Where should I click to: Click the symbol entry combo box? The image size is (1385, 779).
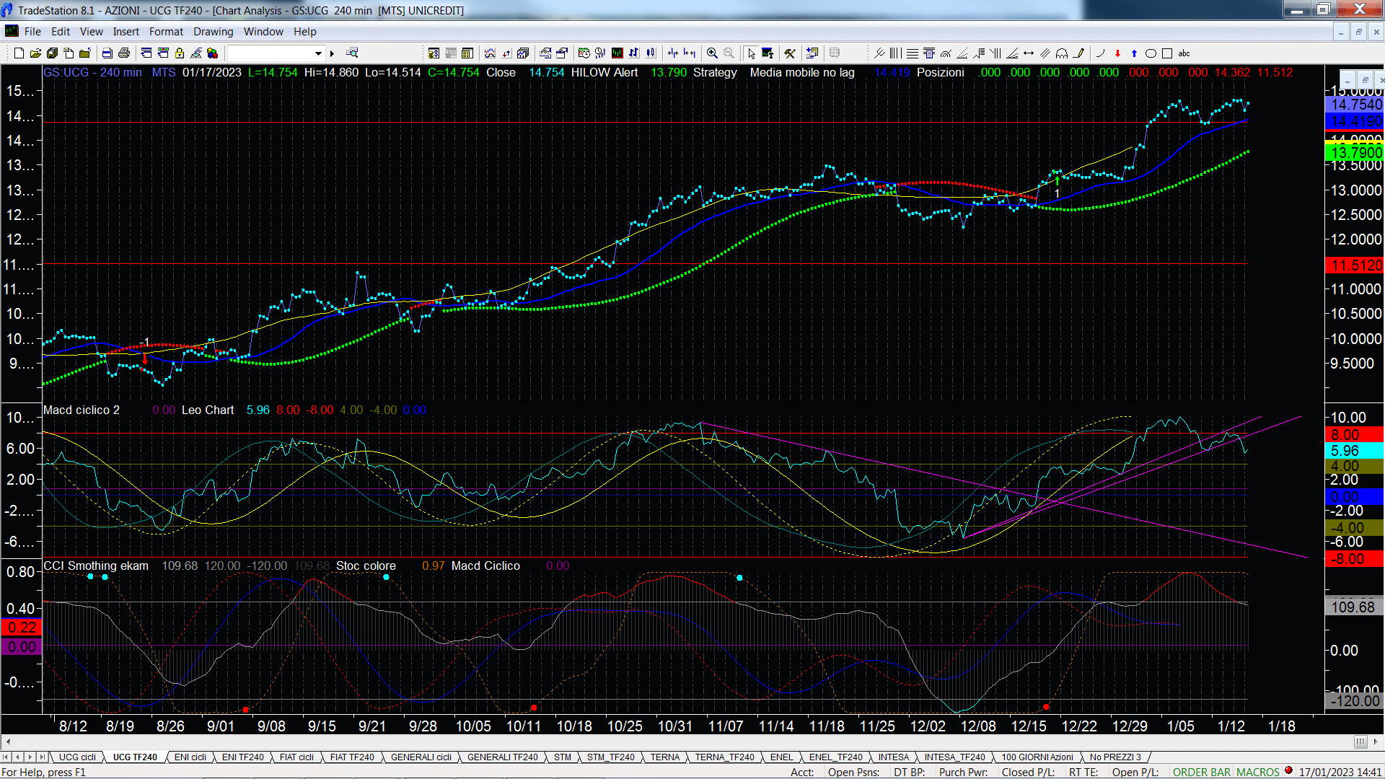point(276,53)
